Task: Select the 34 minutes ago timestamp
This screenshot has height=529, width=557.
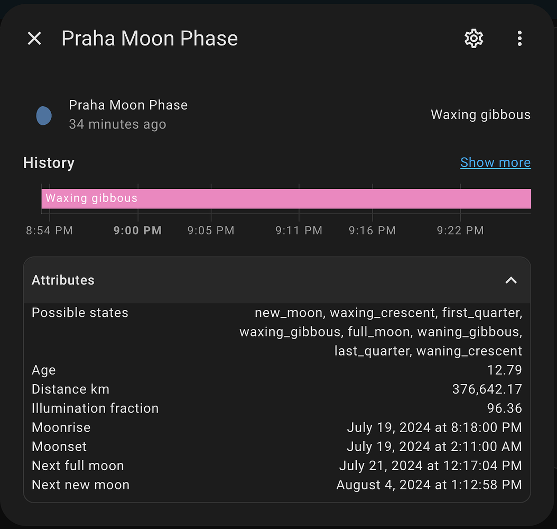Action: coord(118,124)
